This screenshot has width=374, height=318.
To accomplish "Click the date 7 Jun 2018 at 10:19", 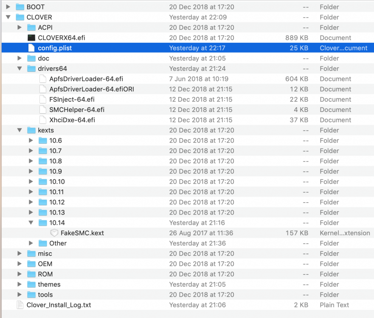I will [199, 79].
